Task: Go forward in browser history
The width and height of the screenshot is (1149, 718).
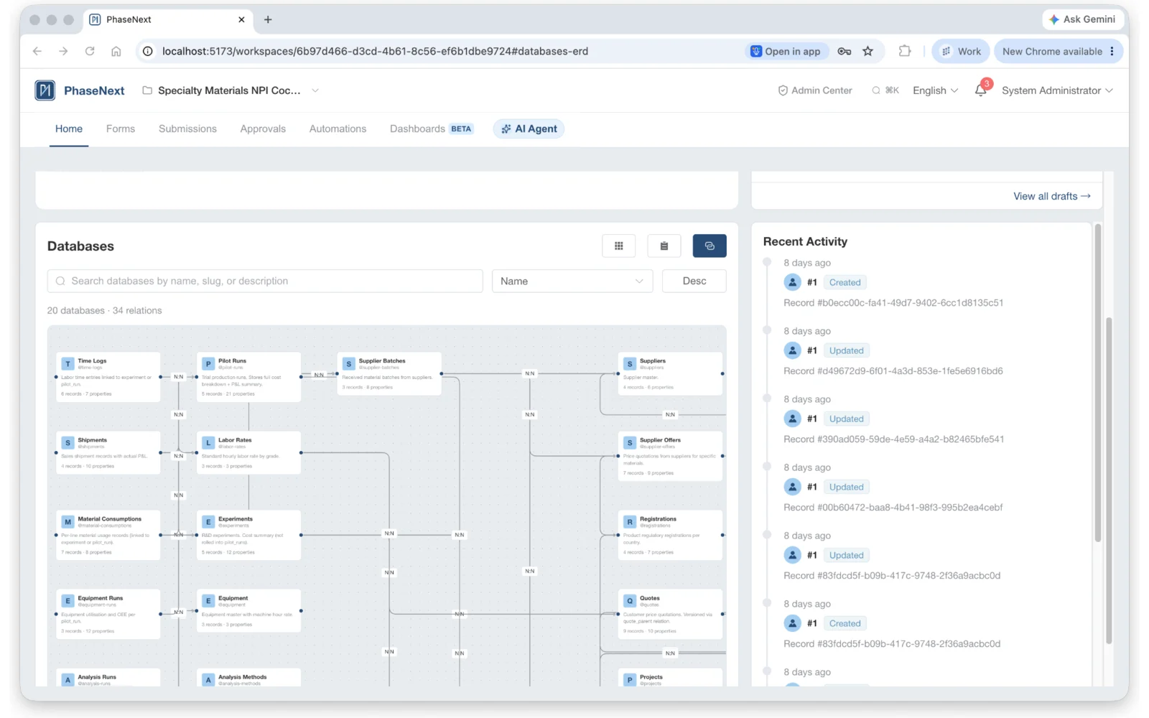Action: click(x=63, y=51)
